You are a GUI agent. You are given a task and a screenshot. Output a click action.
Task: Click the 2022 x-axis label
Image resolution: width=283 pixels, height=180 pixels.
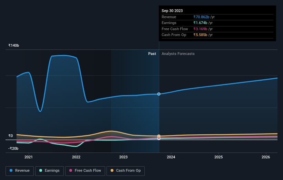pyautogui.click(x=76, y=157)
